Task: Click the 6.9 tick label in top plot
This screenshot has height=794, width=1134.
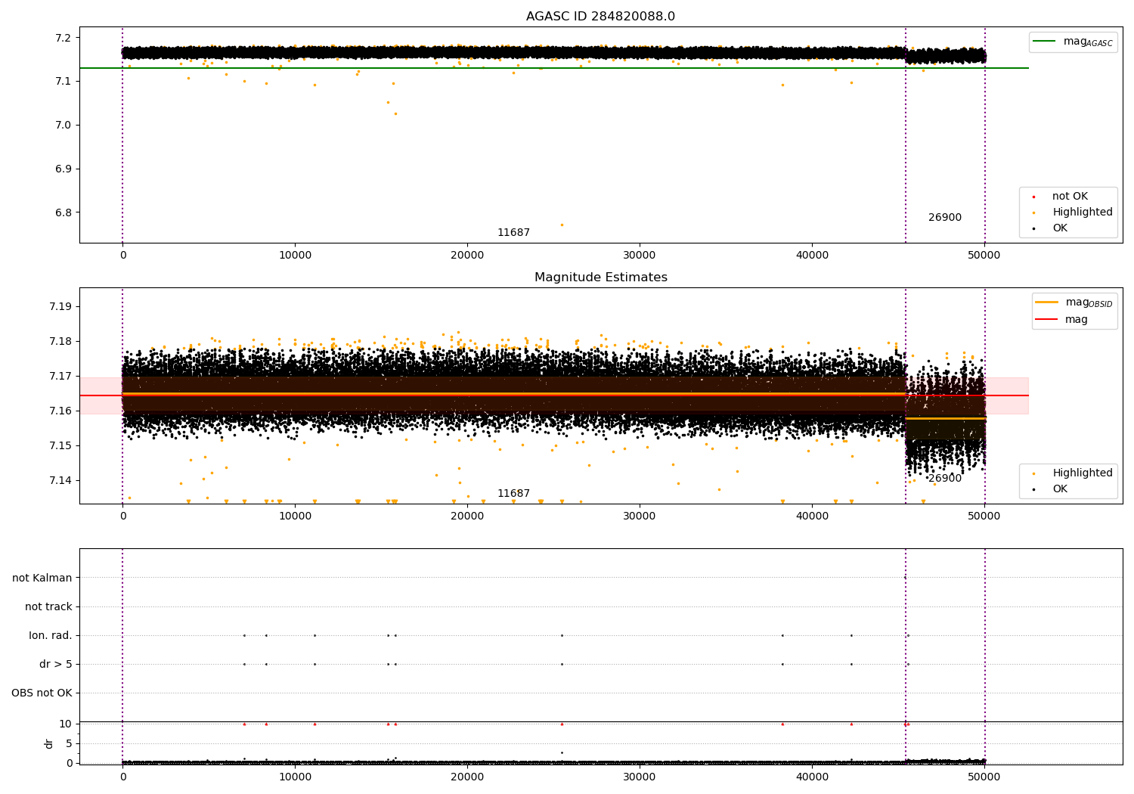Action: click(x=63, y=169)
